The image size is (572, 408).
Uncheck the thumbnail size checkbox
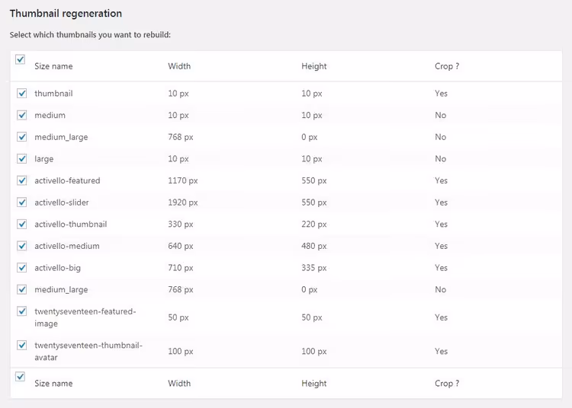[x=22, y=94]
